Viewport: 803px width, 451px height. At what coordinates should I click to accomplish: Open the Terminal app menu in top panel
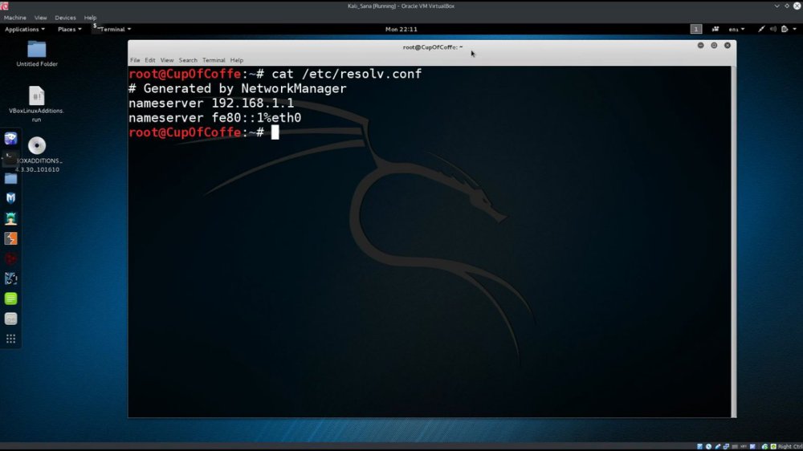click(x=112, y=29)
